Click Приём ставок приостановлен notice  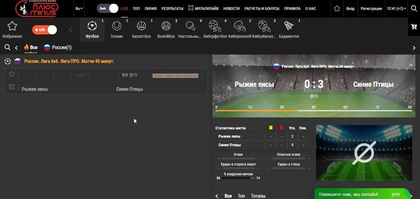[175, 76]
